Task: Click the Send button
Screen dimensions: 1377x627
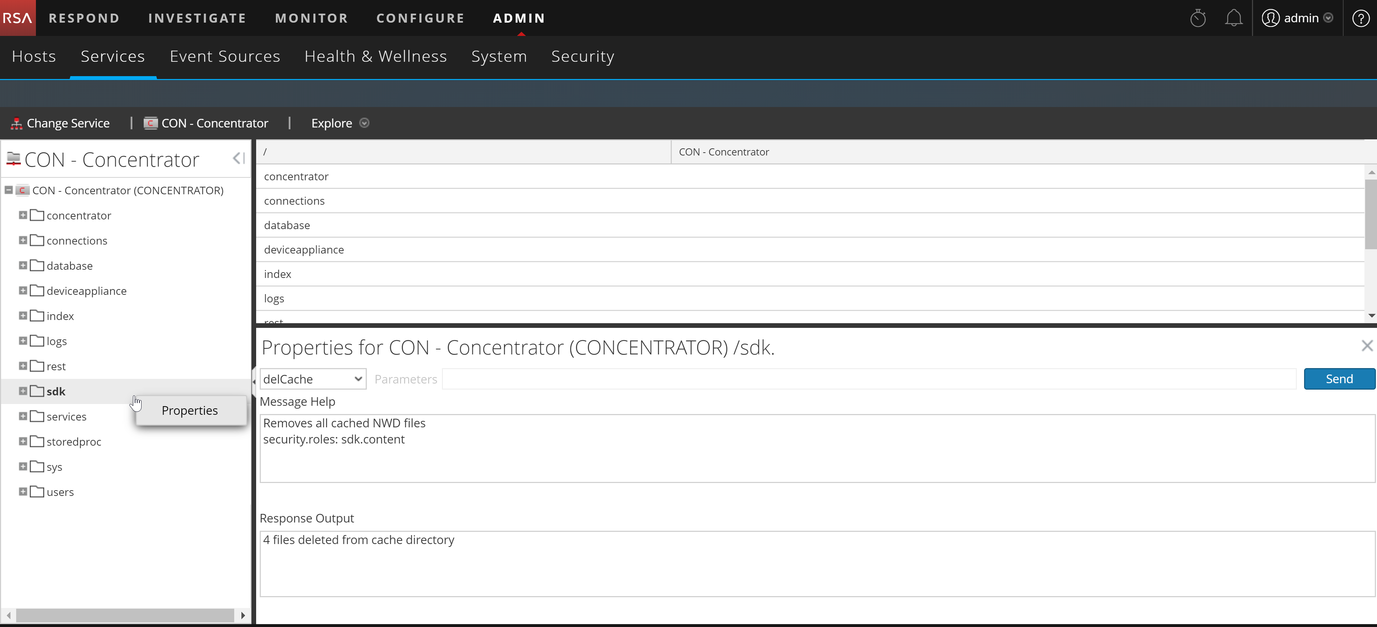Action: coord(1339,378)
